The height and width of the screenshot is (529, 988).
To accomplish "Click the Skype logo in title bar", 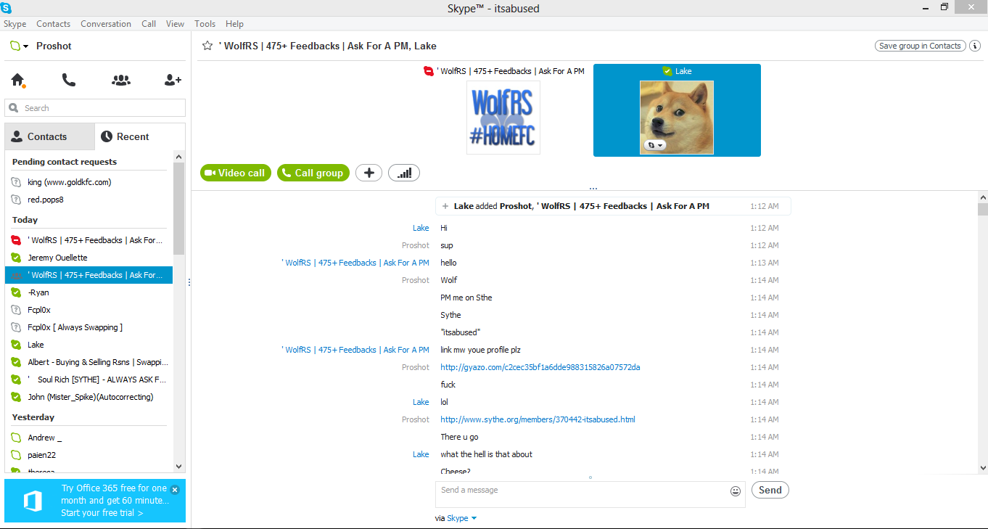I will point(6,8).
